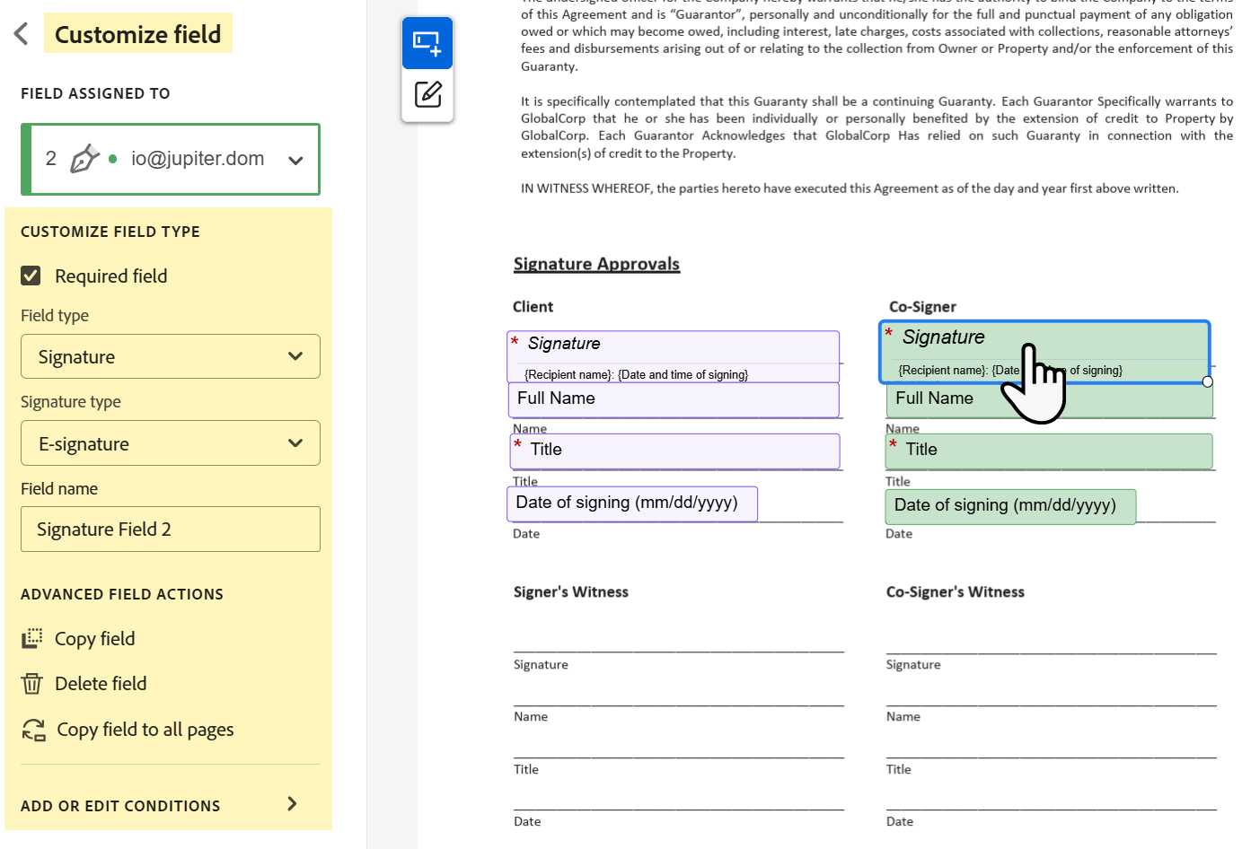Click the Client column label
The height and width of the screenshot is (849, 1242).
533,307
